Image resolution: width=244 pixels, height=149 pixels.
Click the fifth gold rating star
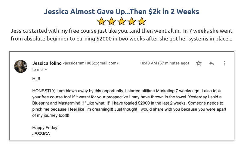[x=142, y=21]
